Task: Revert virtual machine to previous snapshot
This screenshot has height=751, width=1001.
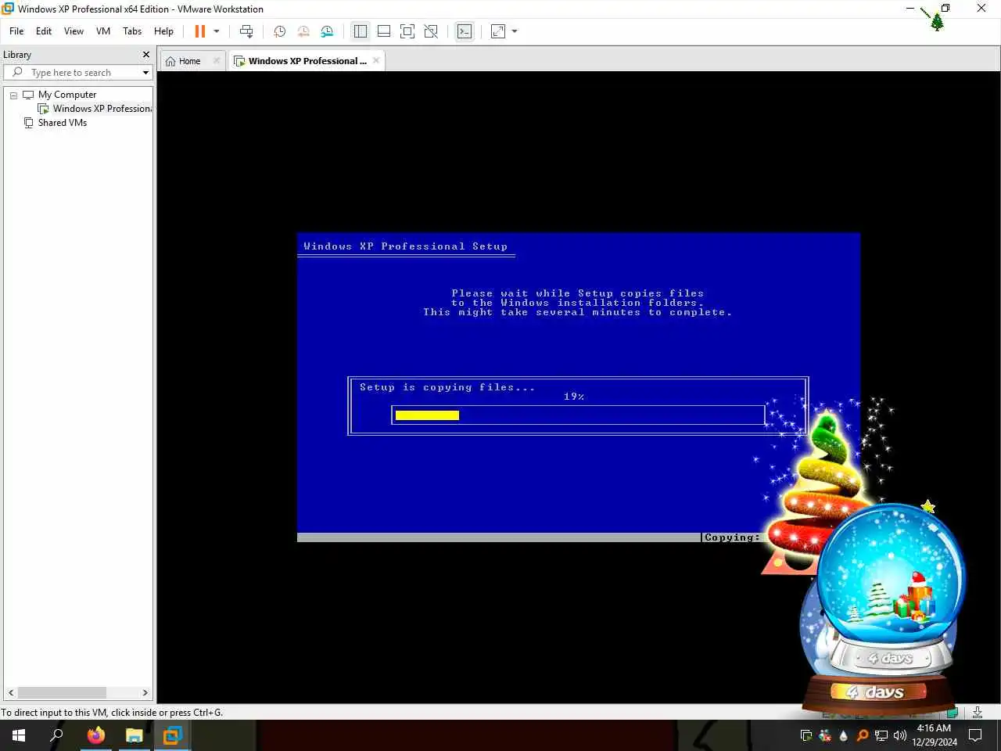Action: 303,31
